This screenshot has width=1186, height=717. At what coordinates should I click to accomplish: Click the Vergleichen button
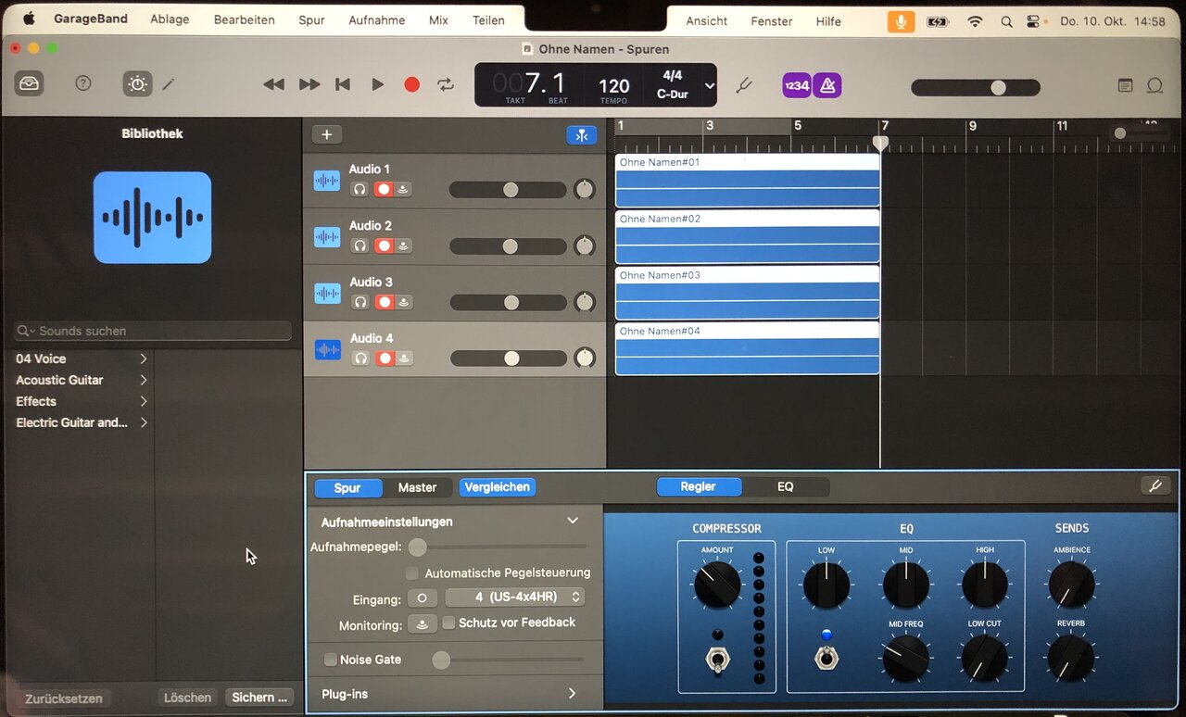coord(498,487)
